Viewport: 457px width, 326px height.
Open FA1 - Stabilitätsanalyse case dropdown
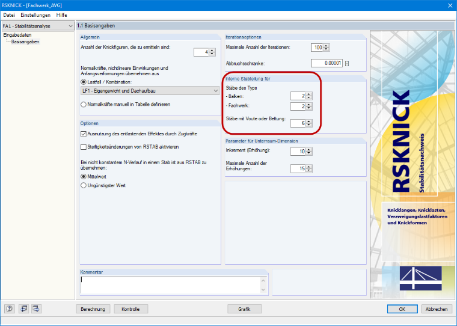tap(38, 26)
